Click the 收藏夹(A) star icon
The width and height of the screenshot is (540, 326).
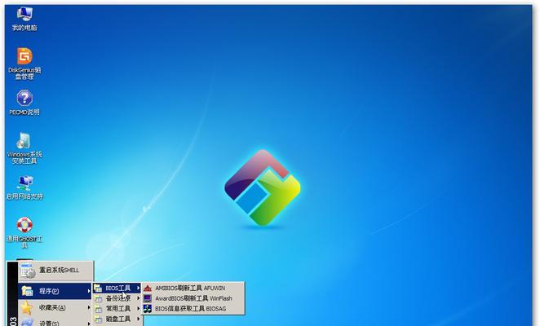27,307
